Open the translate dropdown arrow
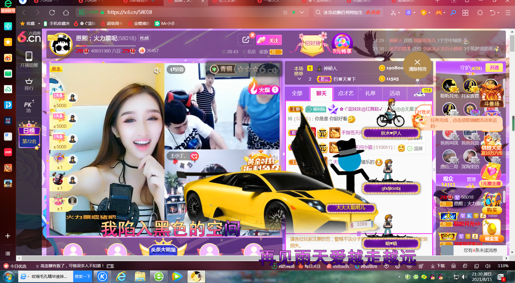Screen dimensions: 515x283 (414, 13)
